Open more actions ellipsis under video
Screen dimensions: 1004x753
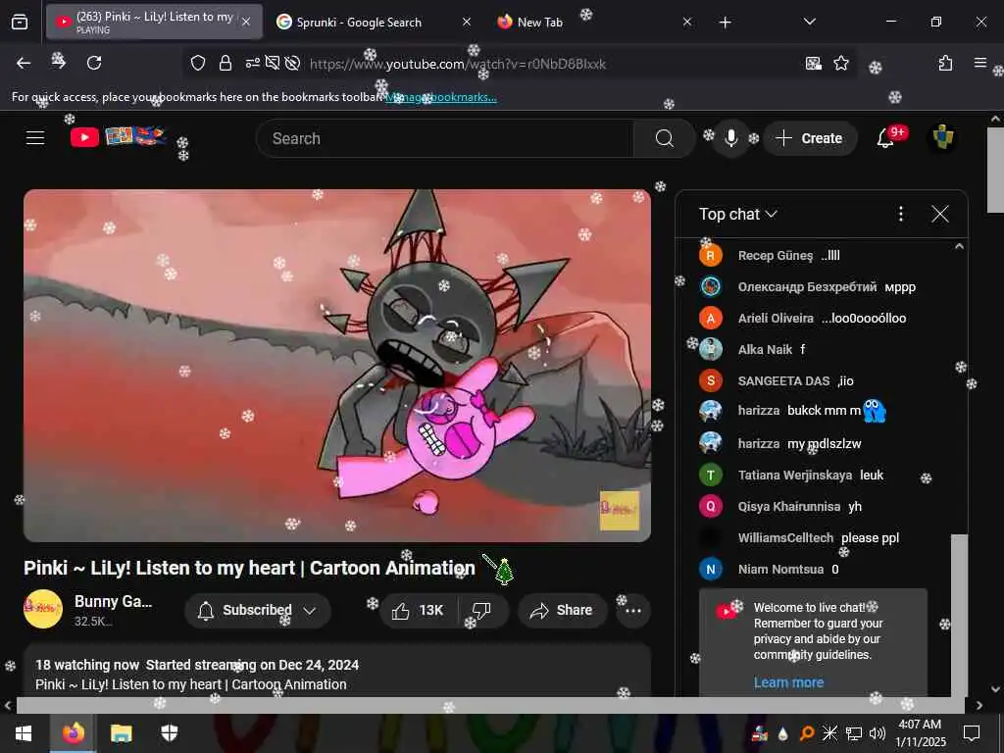633,610
